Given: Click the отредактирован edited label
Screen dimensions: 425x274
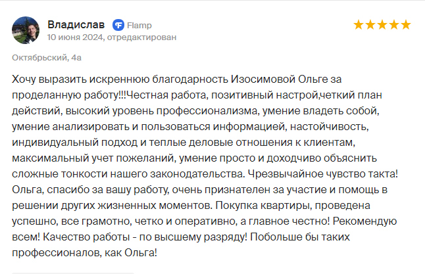Looking at the screenshot, I should 141,37.
